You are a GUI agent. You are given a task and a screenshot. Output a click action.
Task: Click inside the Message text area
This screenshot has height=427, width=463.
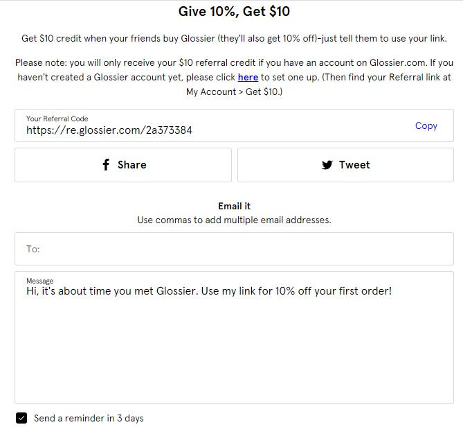(234, 347)
